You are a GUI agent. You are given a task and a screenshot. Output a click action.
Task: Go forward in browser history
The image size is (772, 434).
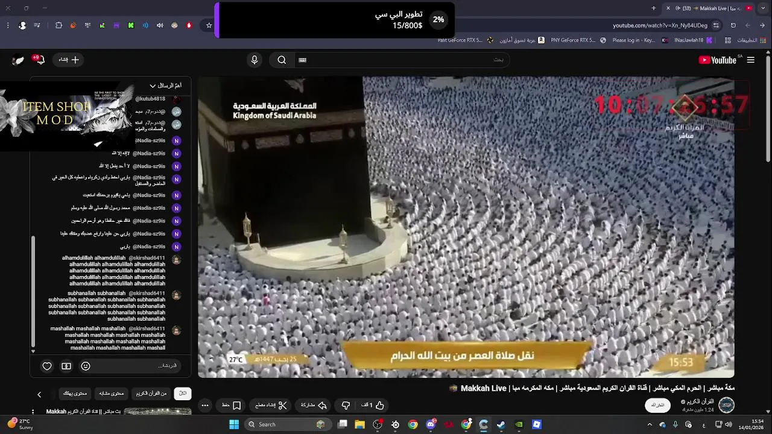tap(748, 25)
